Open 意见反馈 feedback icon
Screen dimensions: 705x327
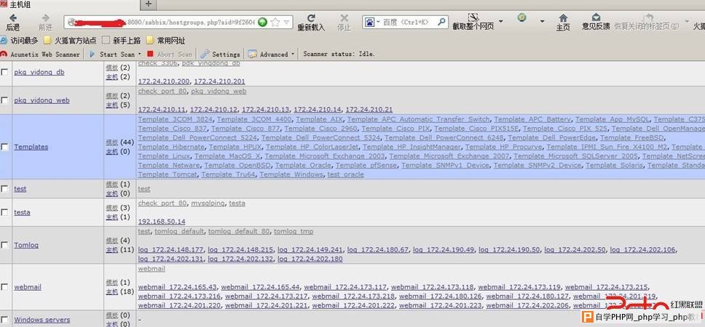596,17
